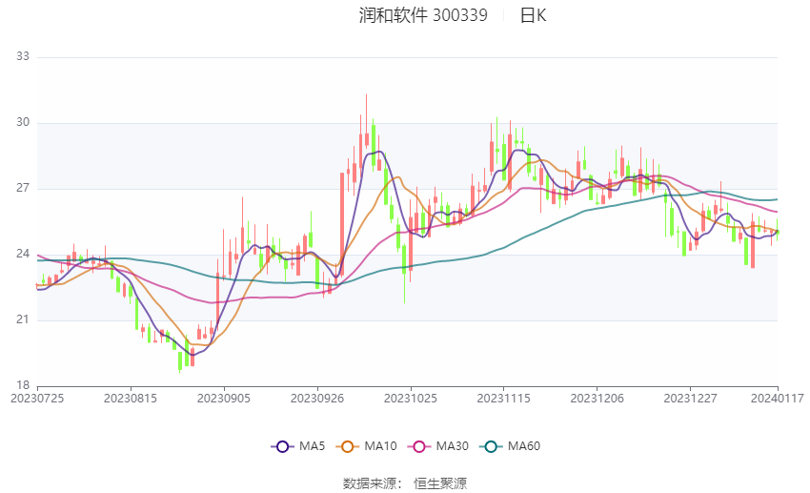Click the 20230905 x-axis date label
Screen dimensions: 810x493
(x=224, y=399)
